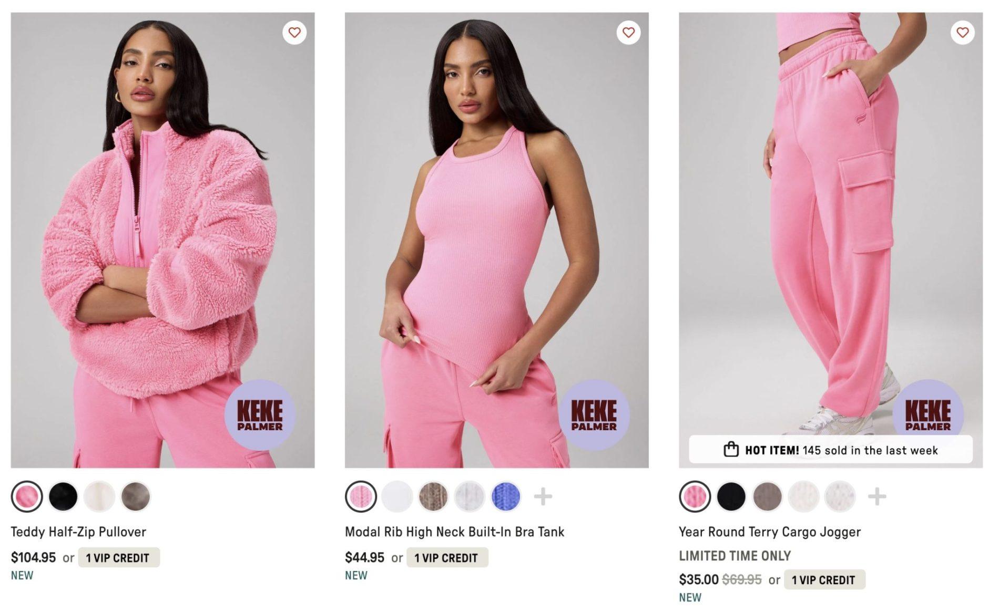The width and height of the screenshot is (999, 612).
Task: Click shopping bag icon in Hot Item banner
Action: [x=731, y=450]
